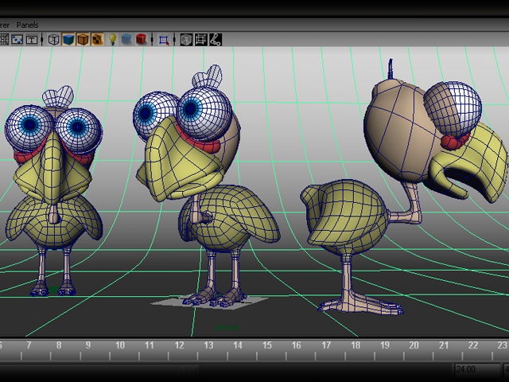The height and width of the screenshot is (382, 509).
Task: Jump to frame 17 on the timeline
Action: coord(326,345)
